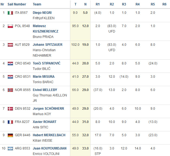Click the Team column header
The width and height of the screenshot is (170, 156).
[37, 4]
